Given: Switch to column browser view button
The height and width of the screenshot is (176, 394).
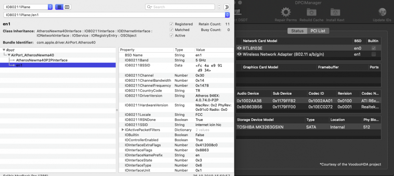Looking at the screenshot, I should [x=67, y=7].
